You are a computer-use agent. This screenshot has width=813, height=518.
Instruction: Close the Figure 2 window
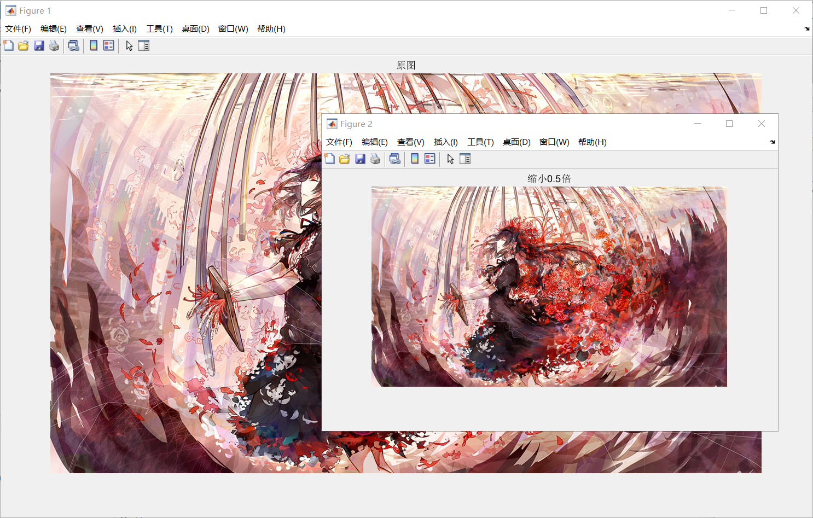tap(762, 124)
